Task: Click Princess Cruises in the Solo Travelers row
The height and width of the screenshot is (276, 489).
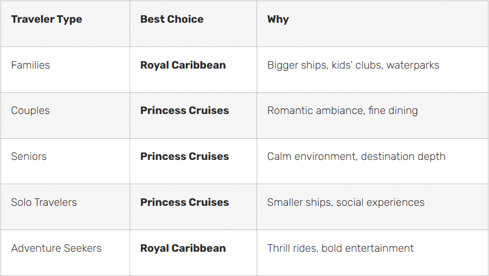Action: [x=184, y=203]
